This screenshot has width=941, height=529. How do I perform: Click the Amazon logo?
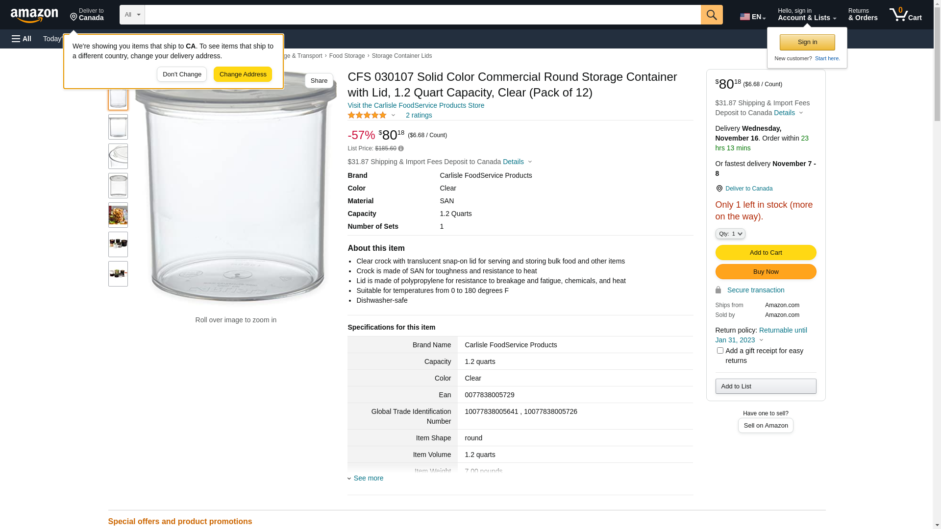(x=34, y=15)
